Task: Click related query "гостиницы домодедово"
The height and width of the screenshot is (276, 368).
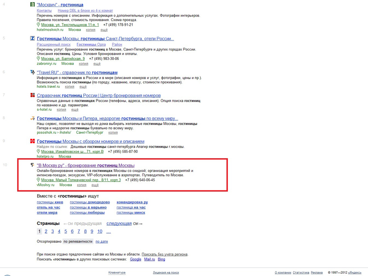Action: point(90,202)
